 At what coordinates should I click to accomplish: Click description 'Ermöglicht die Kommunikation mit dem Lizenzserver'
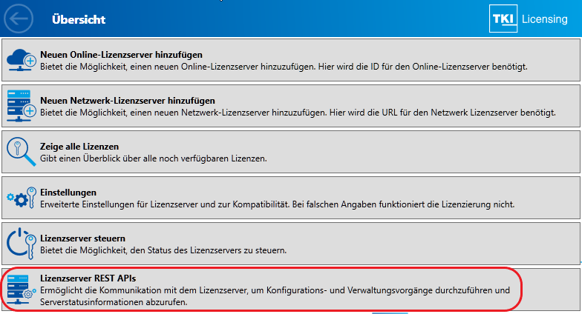(x=275, y=296)
